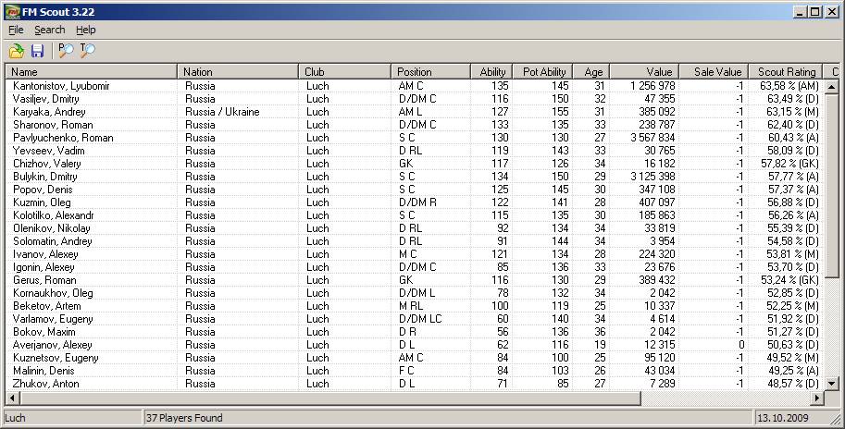845x429 pixels.
Task: Open the team search magnifier icon
Action: click(x=87, y=51)
